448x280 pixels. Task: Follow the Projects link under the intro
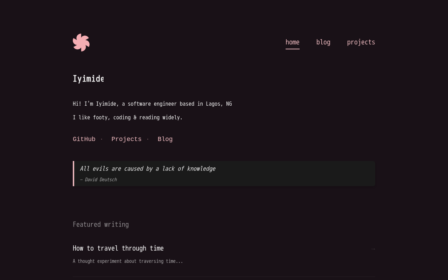point(126,139)
